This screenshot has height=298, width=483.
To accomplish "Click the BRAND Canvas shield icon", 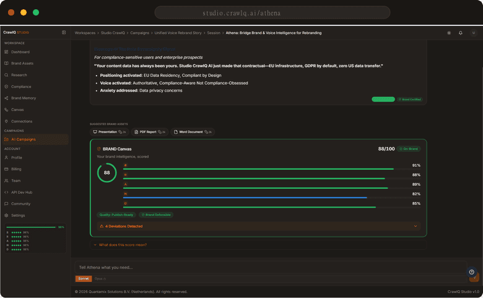I will click(x=99, y=149).
